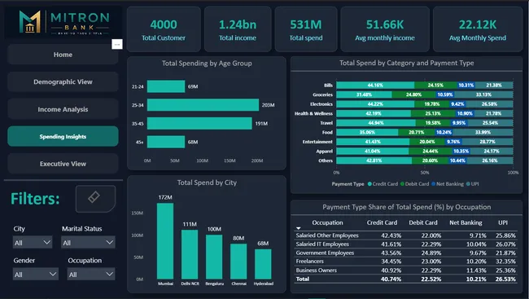This screenshot has height=299, width=529.
Task: Expand the Occupation filter dropdown
Action: [91, 274]
